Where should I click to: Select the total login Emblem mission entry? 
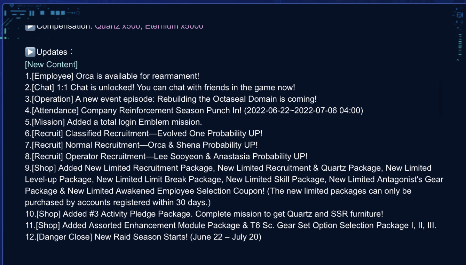113,122
